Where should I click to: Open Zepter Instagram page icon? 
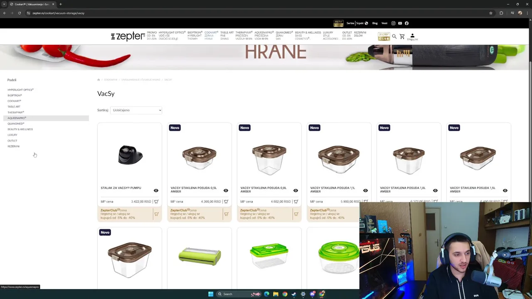click(393, 23)
